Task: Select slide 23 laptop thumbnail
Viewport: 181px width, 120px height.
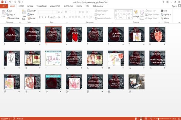Action: 137,82
